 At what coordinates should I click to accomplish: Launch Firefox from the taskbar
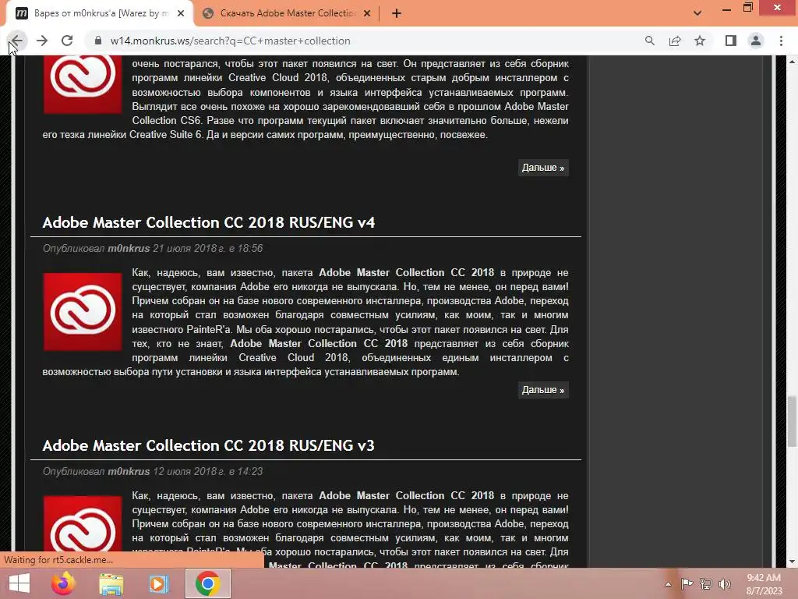click(x=63, y=583)
